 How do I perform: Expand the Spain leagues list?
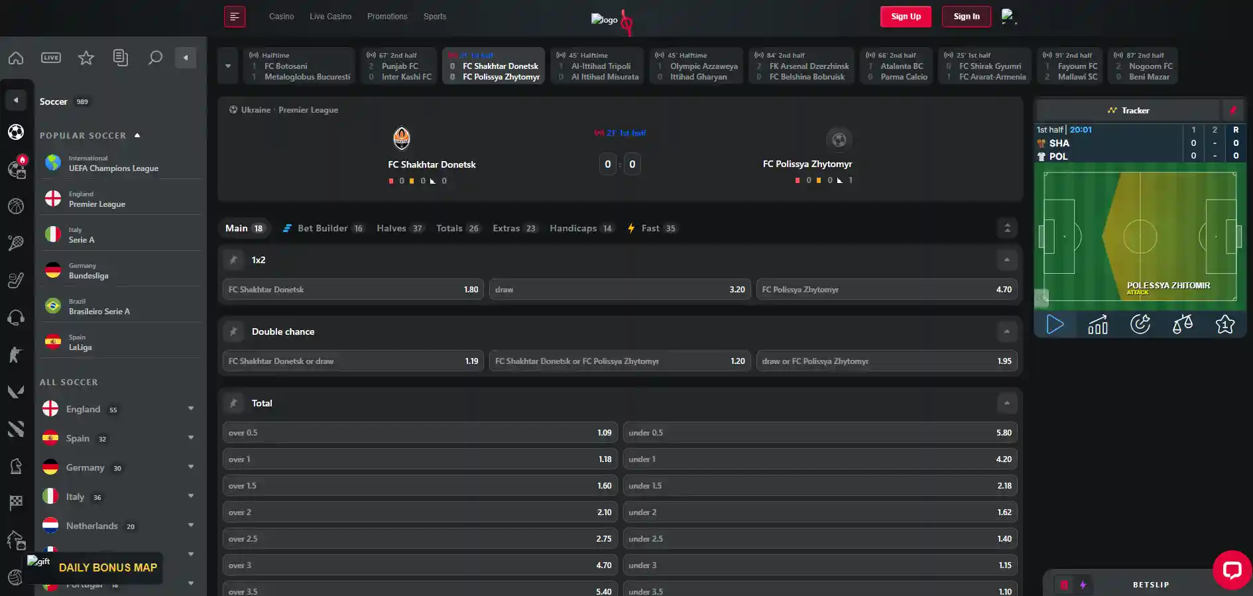191,438
